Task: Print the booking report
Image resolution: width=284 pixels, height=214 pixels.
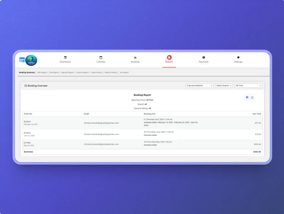Action: click(247, 97)
